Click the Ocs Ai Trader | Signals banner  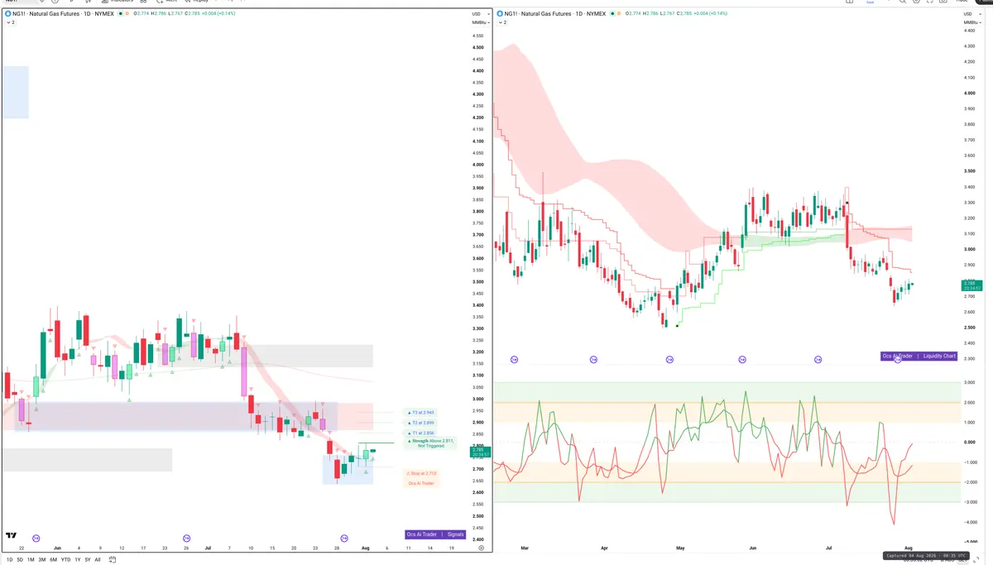[x=436, y=534]
